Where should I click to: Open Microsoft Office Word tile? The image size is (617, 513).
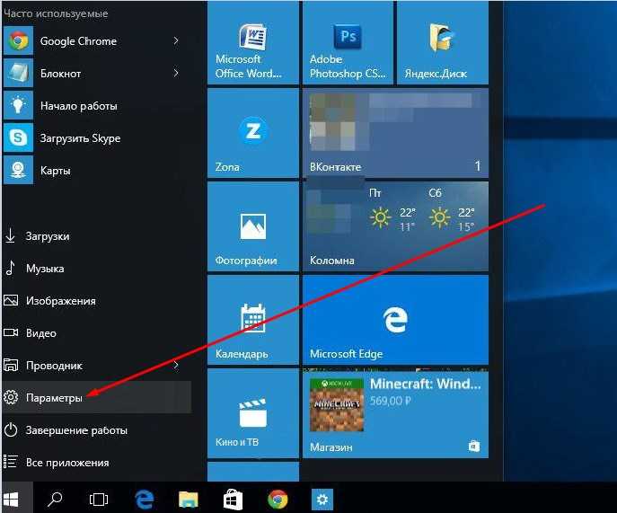(x=253, y=42)
